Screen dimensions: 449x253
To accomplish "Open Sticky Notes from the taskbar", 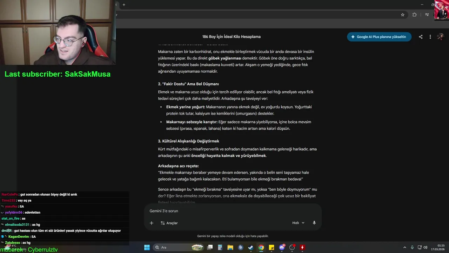I will click(272, 247).
